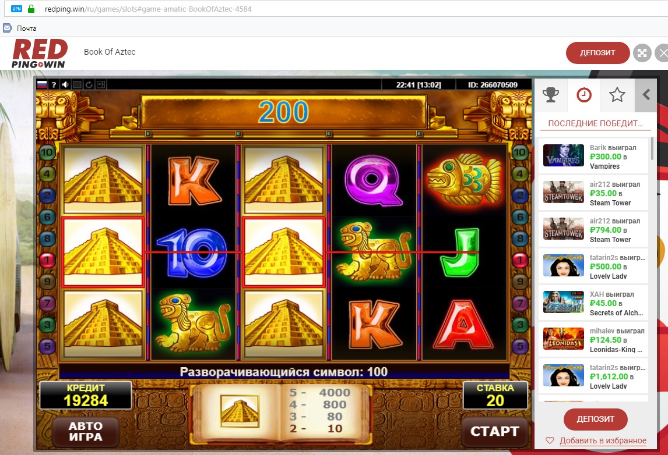
Task: Click the winners list scrollbar
Action: pyautogui.click(x=652, y=148)
